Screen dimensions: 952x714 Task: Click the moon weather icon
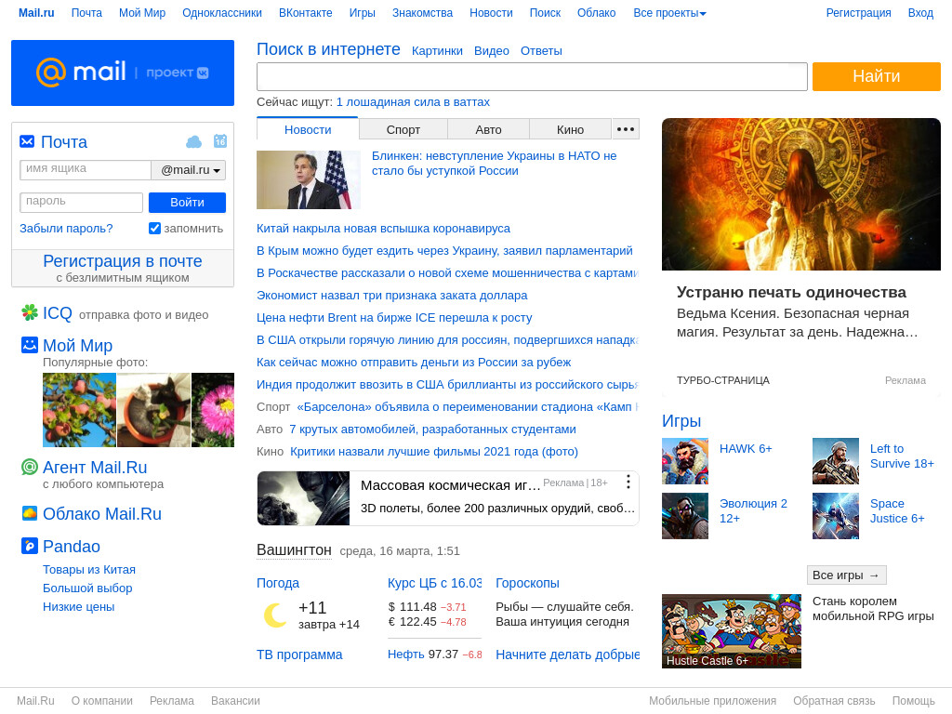coord(275,615)
